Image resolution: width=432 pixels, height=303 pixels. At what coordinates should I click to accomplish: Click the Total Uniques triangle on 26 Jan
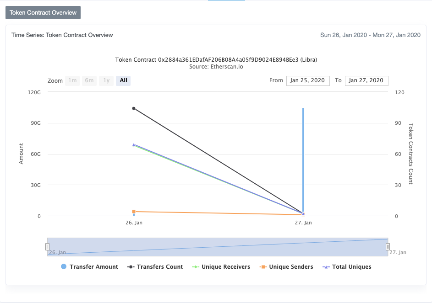(x=134, y=144)
